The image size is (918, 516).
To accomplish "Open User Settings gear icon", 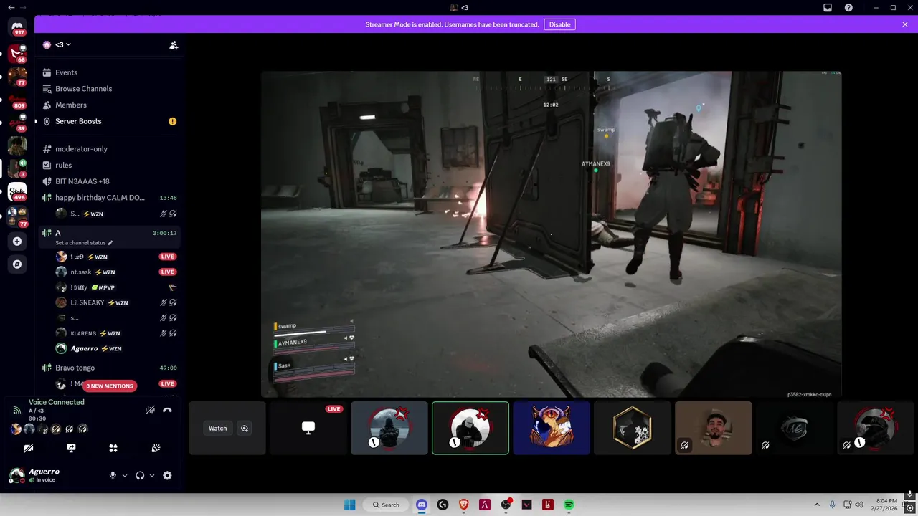I will pyautogui.click(x=167, y=475).
